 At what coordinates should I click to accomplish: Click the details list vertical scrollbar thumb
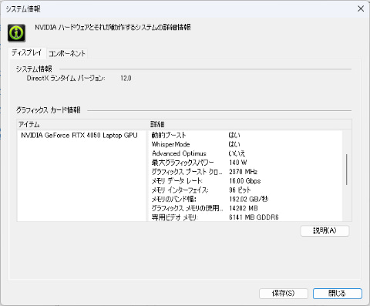(x=347, y=170)
